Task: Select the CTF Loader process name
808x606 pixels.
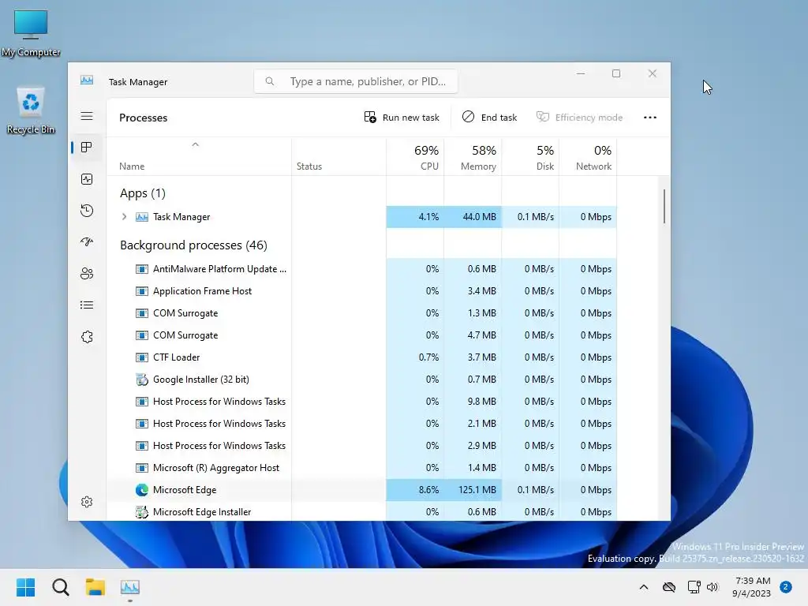Action: [x=176, y=357]
